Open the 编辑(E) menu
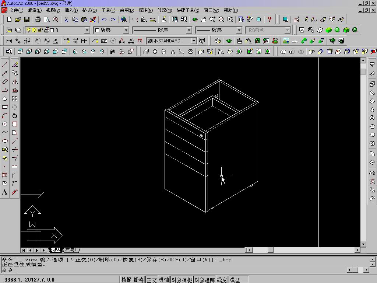The height and width of the screenshot is (283, 377). pos(35,10)
